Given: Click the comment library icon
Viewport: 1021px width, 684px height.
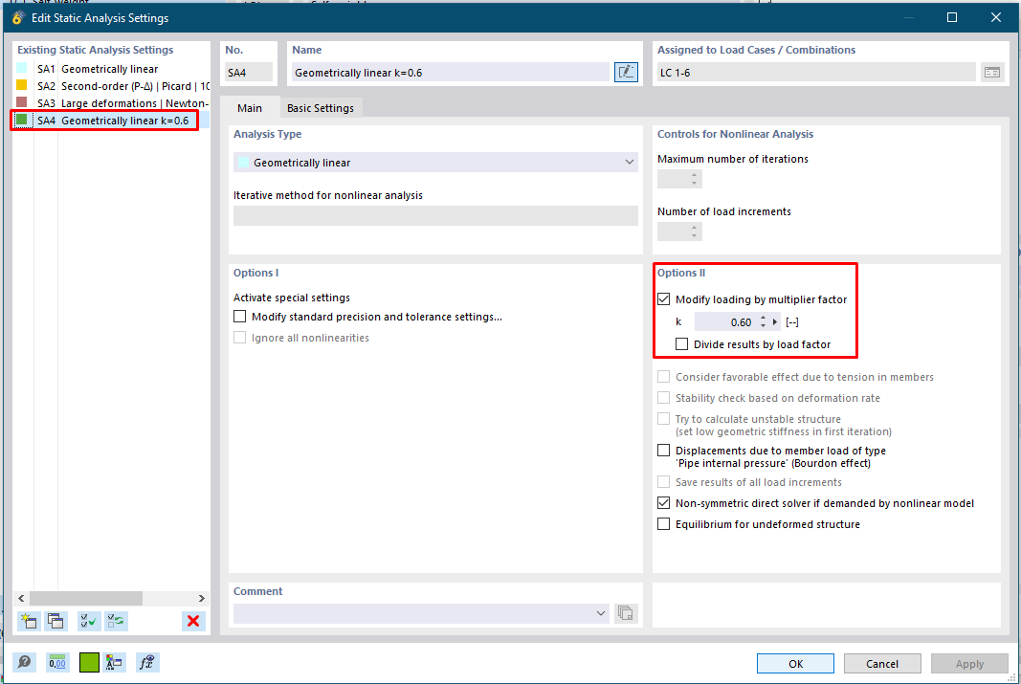Looking at the screenshot, I should [x=626, y=613].
